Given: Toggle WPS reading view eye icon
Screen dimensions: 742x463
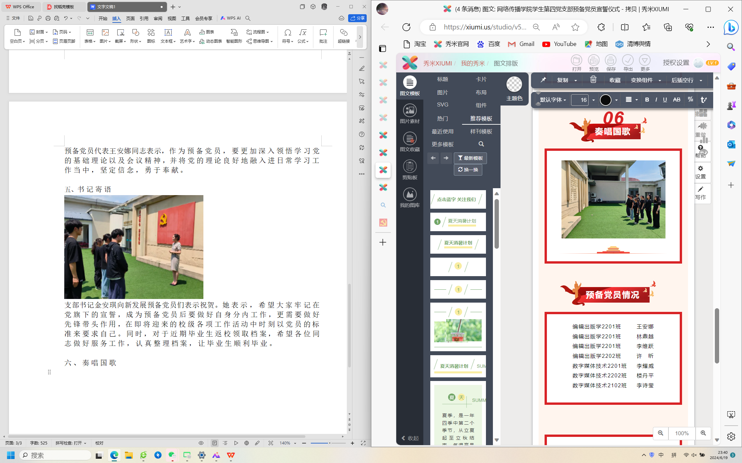Looking at the screenshot, I should coord(201,443).
